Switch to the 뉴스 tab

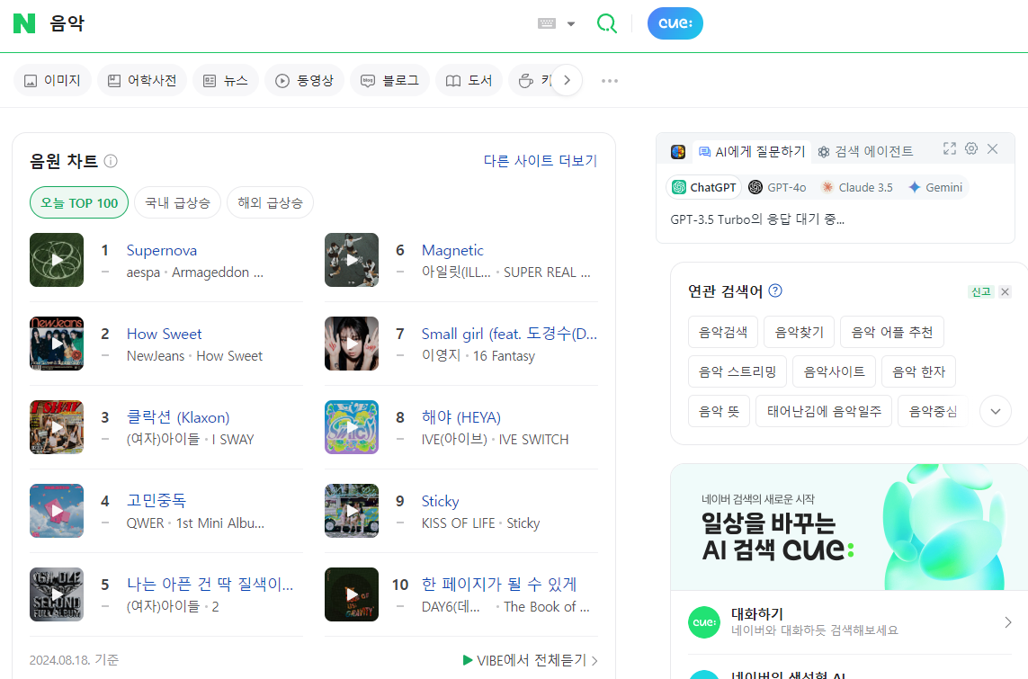(x=226, y=81)
